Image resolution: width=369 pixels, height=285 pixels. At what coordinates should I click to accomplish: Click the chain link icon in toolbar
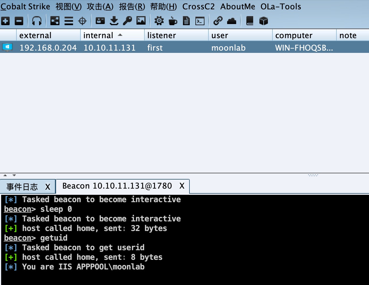click(x=218, y=21)
